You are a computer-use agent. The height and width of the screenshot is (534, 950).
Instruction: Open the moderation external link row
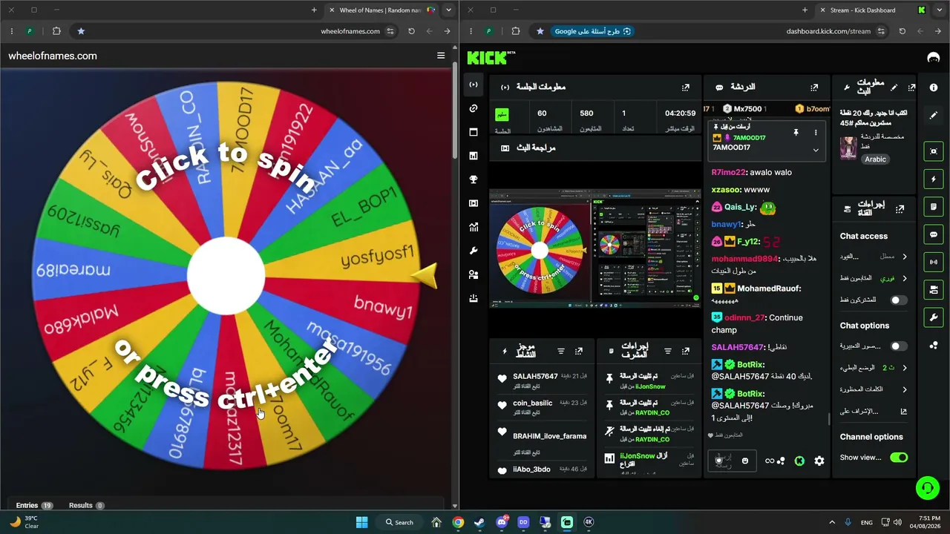(x=874, y=411)
